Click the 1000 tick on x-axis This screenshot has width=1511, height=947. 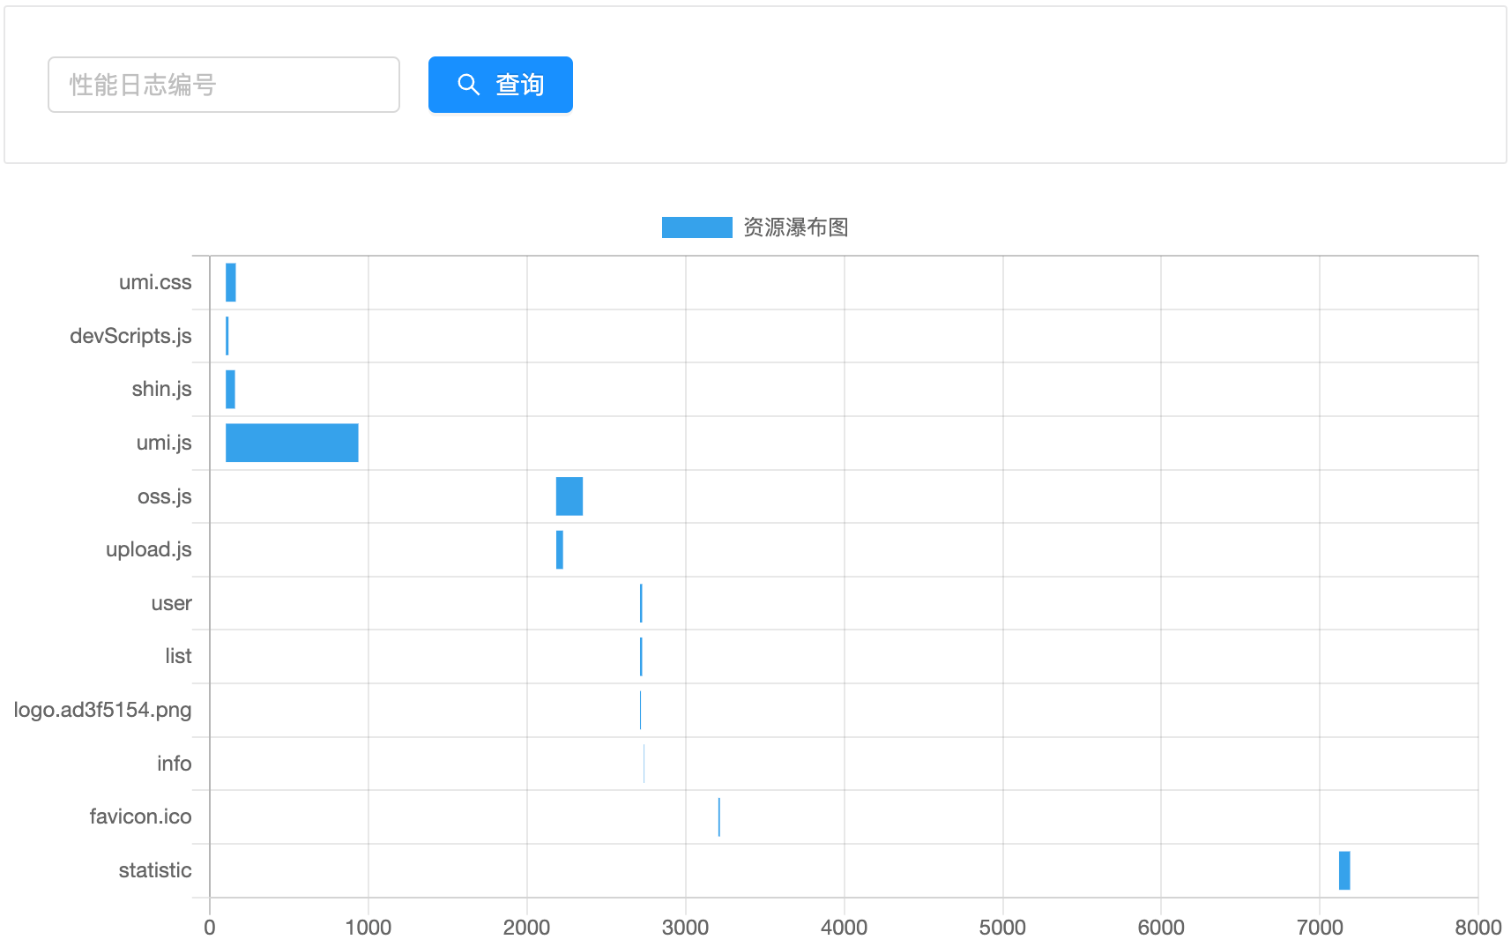368,928
